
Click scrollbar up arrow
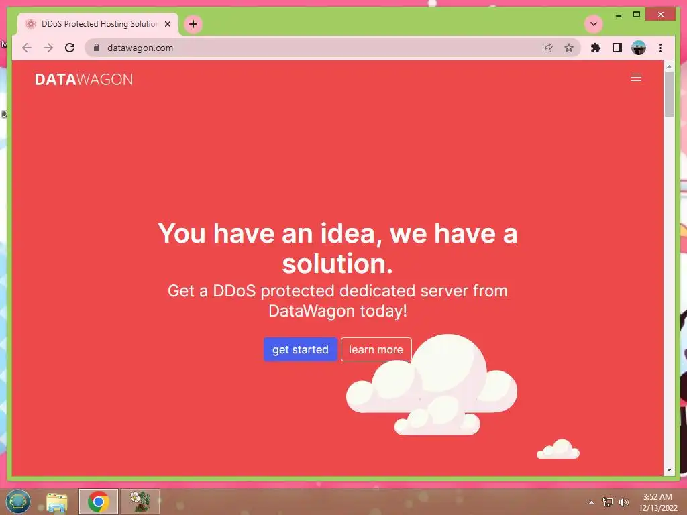click(669, 66)
